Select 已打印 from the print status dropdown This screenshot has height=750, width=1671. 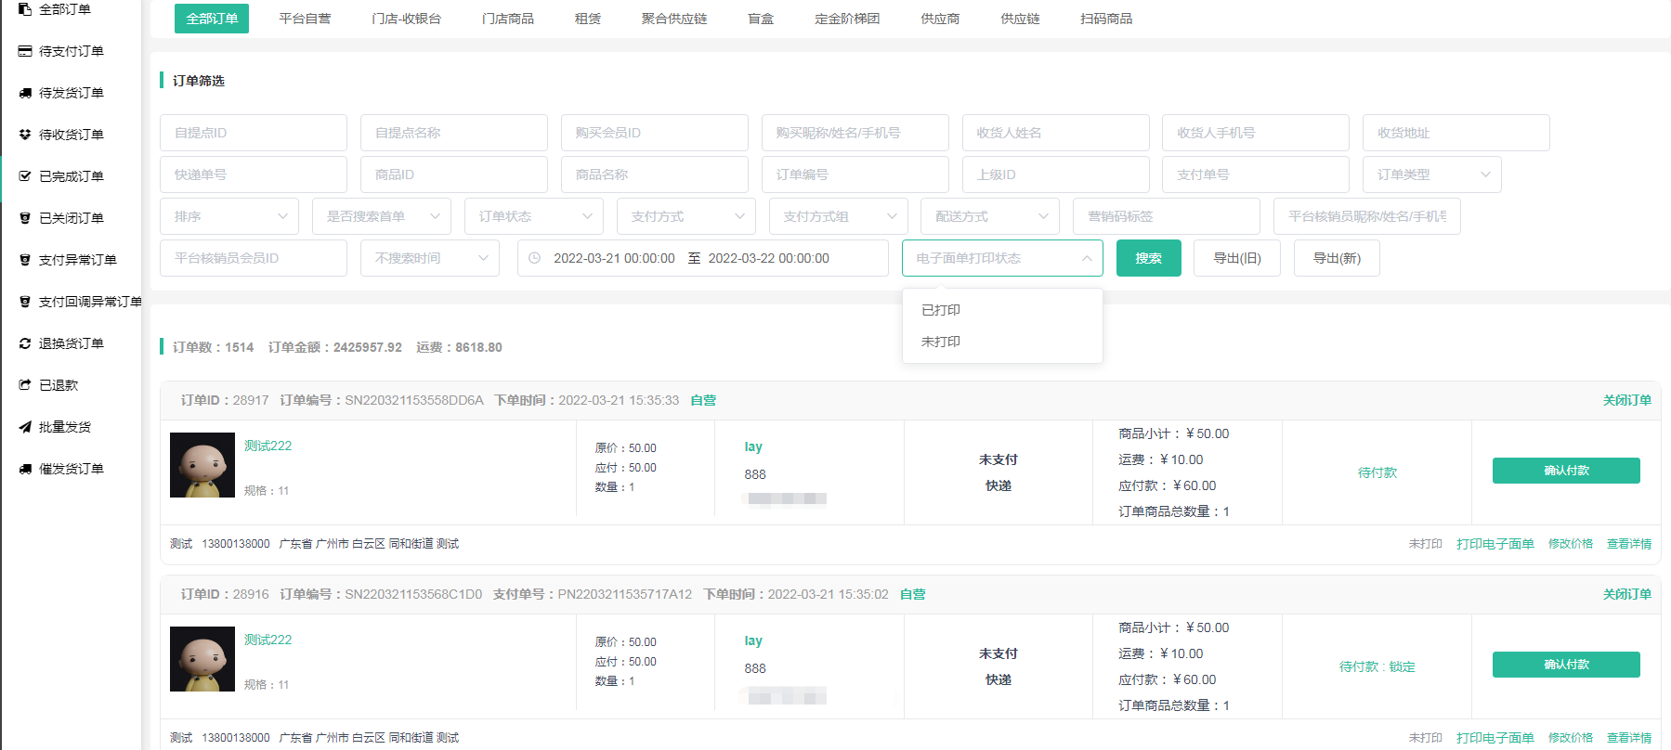[941, 310]
